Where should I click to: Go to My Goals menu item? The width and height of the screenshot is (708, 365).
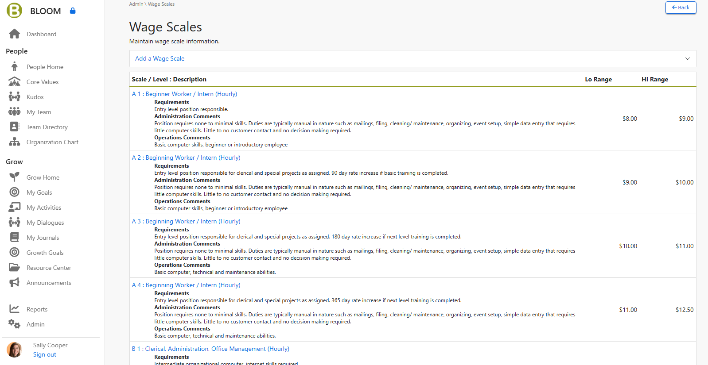point(39,192)
